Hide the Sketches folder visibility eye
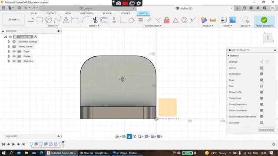278x156 pixels. [14, 61]
